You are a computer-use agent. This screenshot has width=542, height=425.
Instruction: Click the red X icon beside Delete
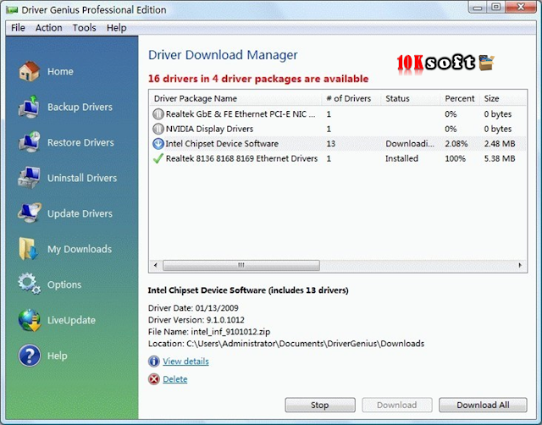(x=154, y=379)
